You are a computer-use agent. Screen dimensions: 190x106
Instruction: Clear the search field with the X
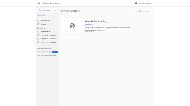(56, 10)
